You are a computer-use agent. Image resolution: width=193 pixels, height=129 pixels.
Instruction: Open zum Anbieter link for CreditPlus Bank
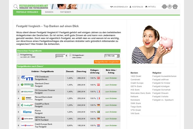coord(111,105)
